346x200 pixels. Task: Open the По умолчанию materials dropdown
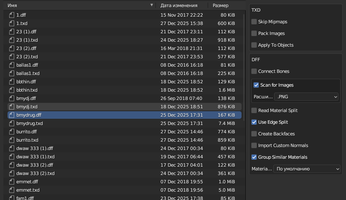pyautogui.click(x=307, y=169)
